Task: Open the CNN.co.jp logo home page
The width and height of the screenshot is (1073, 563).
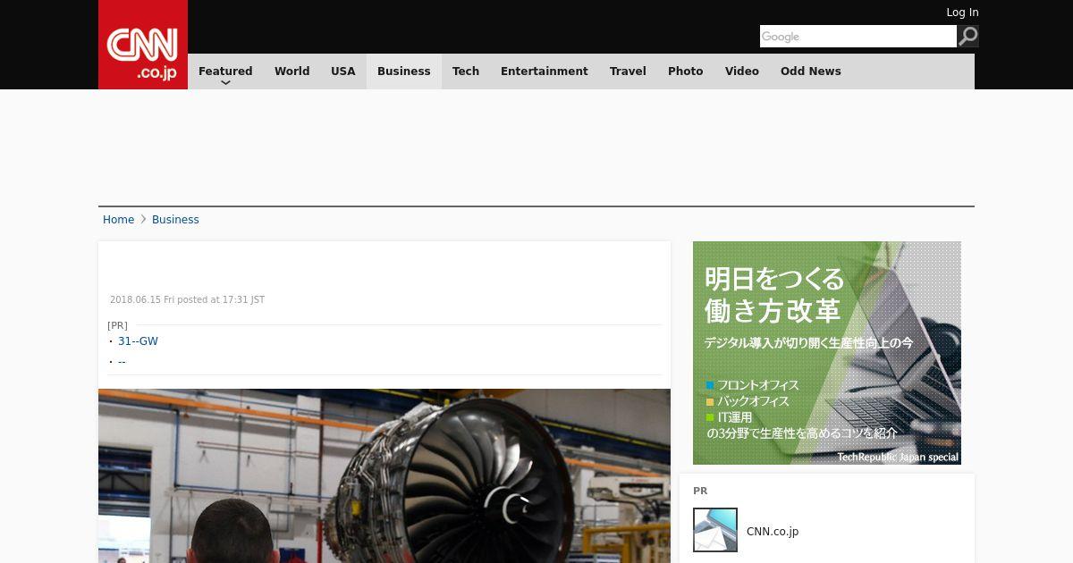Action: pos(143,45)
